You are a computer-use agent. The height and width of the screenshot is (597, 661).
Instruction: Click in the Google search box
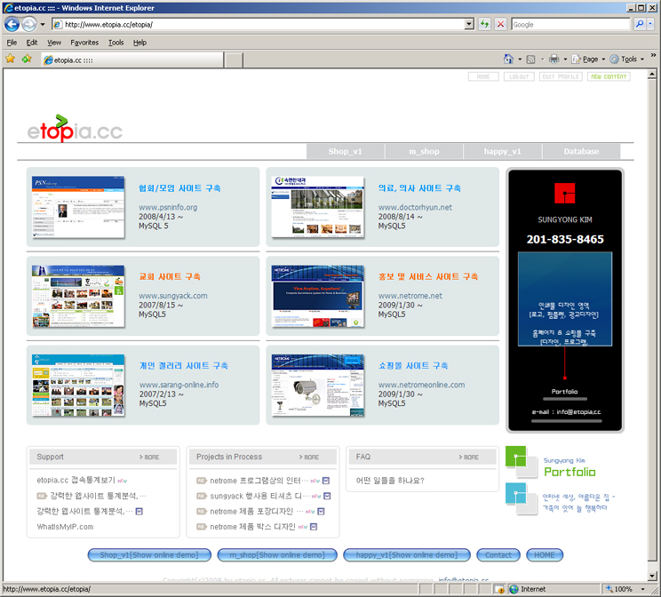point(569,24)
